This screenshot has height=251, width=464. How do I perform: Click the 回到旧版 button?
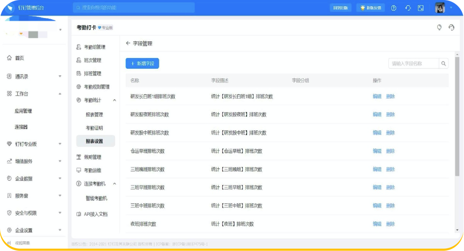point(341,8)
